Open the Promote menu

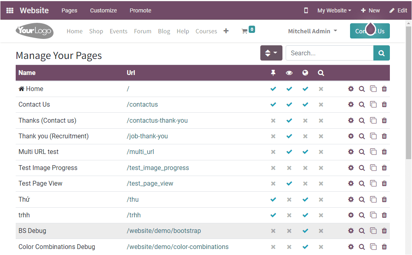(x=140, y=10)
